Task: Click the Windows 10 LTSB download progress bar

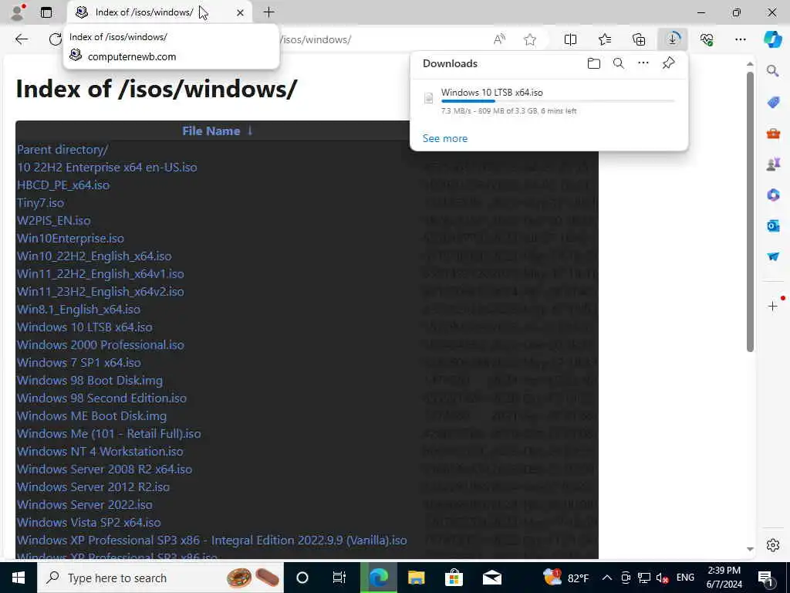Action: 558,101
